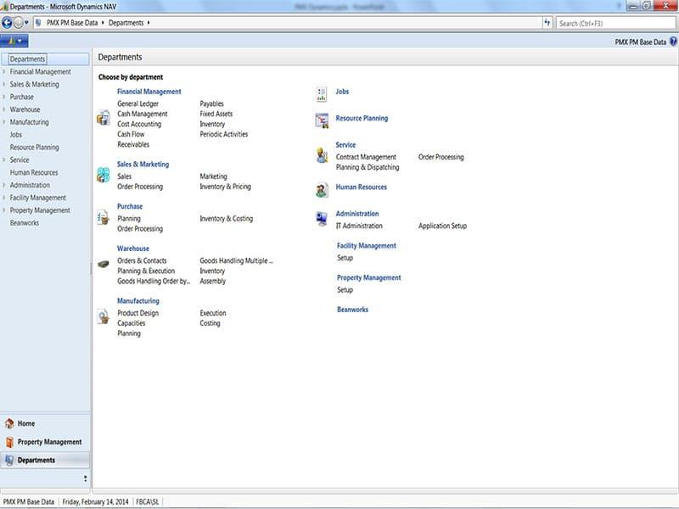
Task: Open IT Administration link
Action: (359, 226)
